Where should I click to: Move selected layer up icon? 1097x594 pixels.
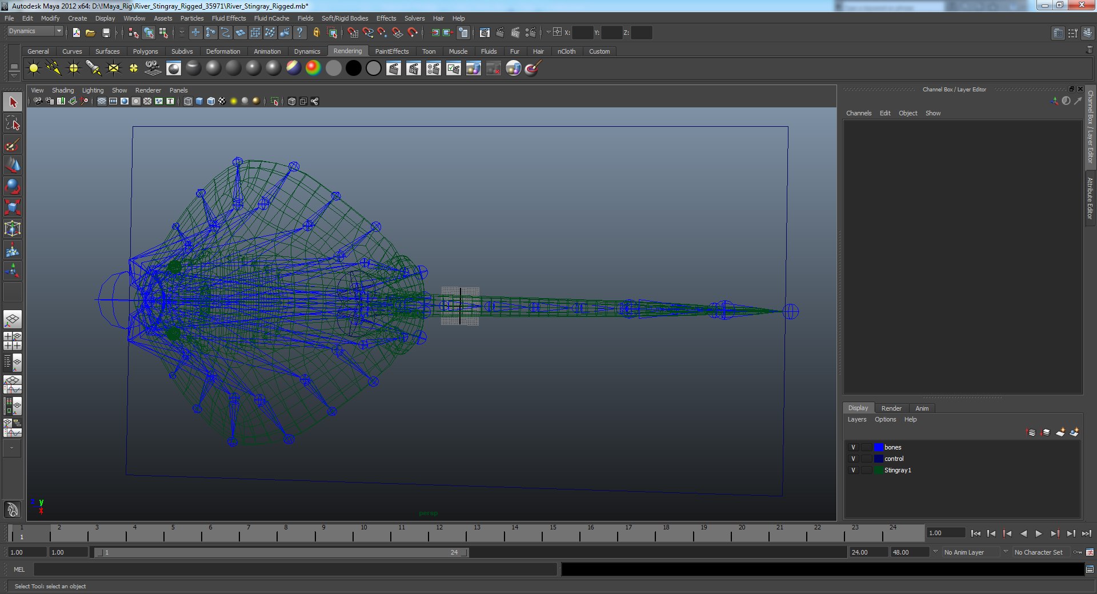(x=1031, y=432)
